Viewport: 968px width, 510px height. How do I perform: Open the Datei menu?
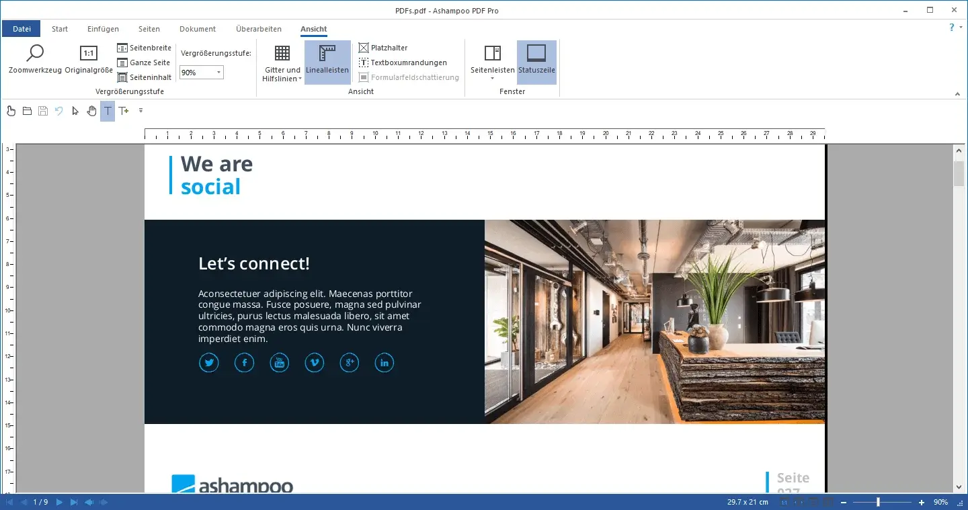(x=21, y=29)
